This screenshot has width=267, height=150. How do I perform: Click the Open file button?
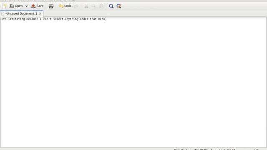16,6
